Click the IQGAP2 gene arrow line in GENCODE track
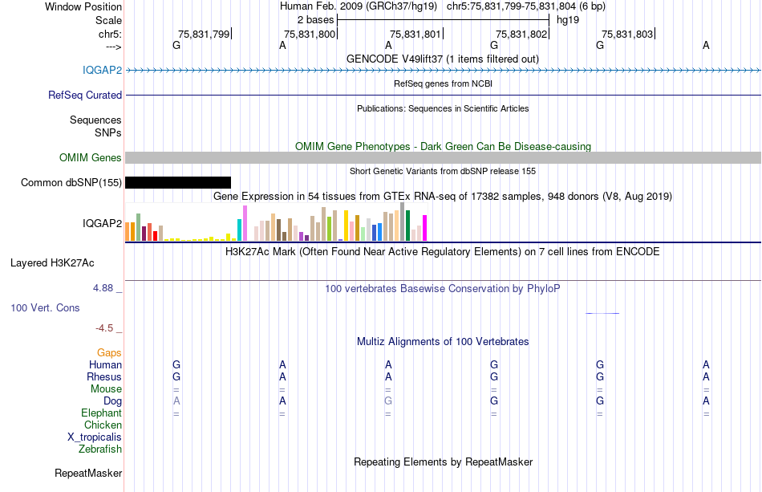Image resolution: width=762 pixels, height=492 pixels. point(444,70)
